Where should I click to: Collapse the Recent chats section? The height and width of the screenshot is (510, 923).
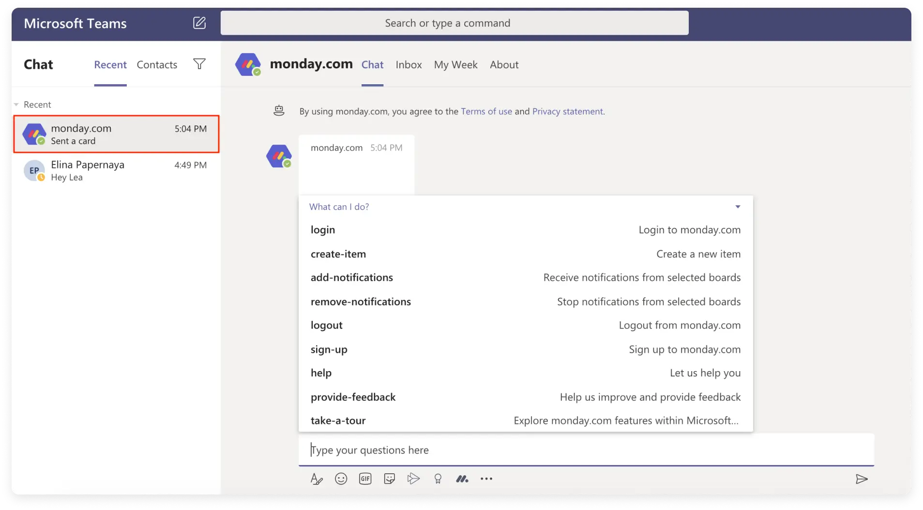(16, 105)
